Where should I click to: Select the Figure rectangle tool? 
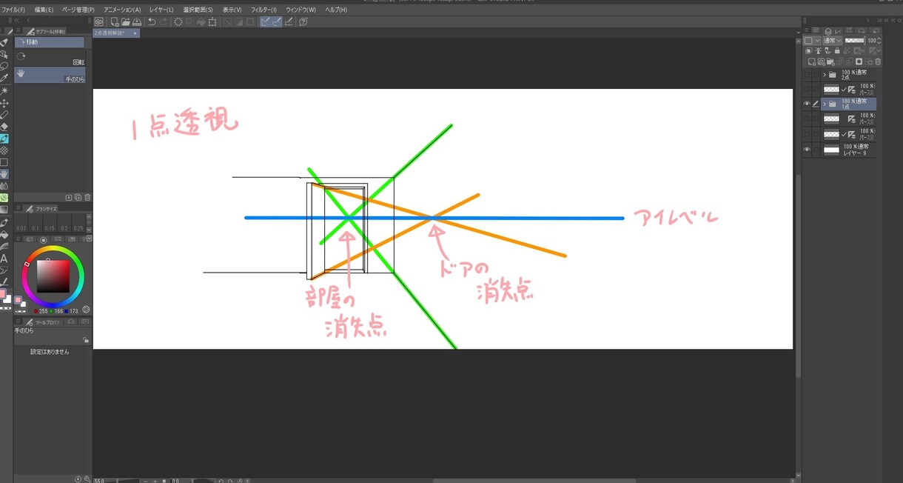point(4,161)
